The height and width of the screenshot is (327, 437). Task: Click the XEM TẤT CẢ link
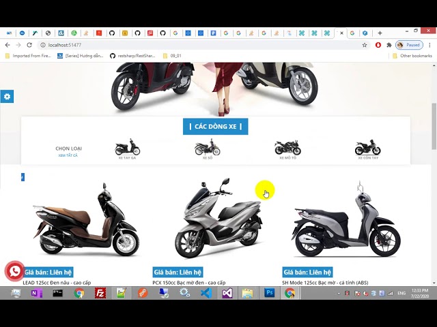(68, 155)
